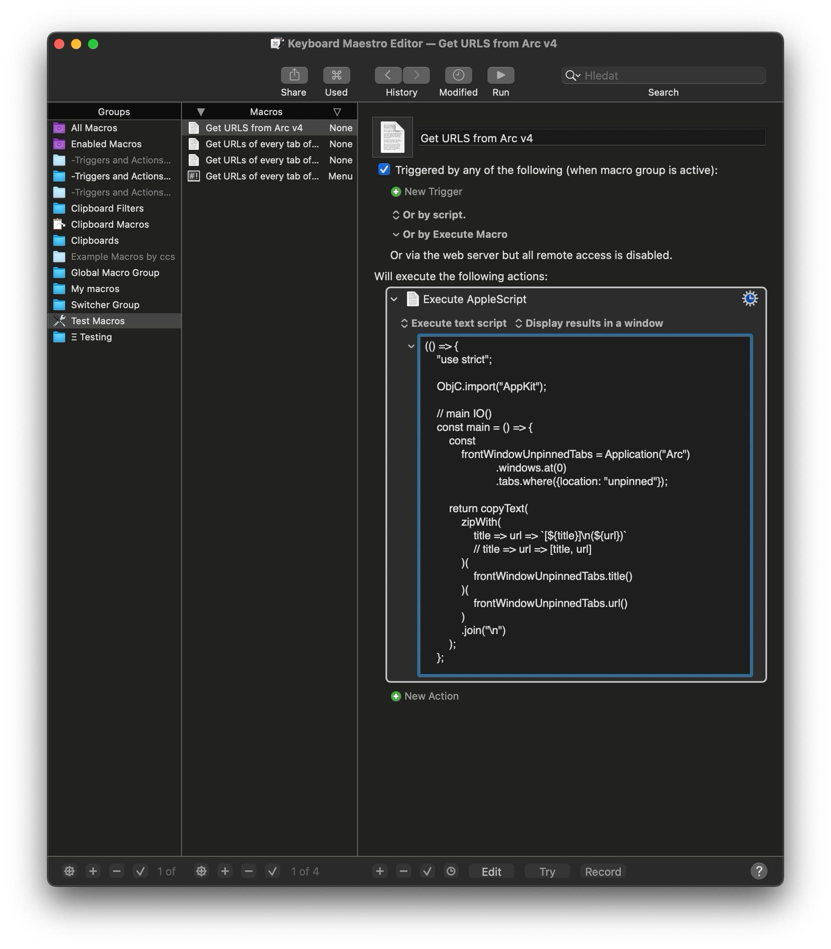Viewport: 831px width, 949px height.
Task: Select the Global Macro Group
Action: [x=115, y=273]
